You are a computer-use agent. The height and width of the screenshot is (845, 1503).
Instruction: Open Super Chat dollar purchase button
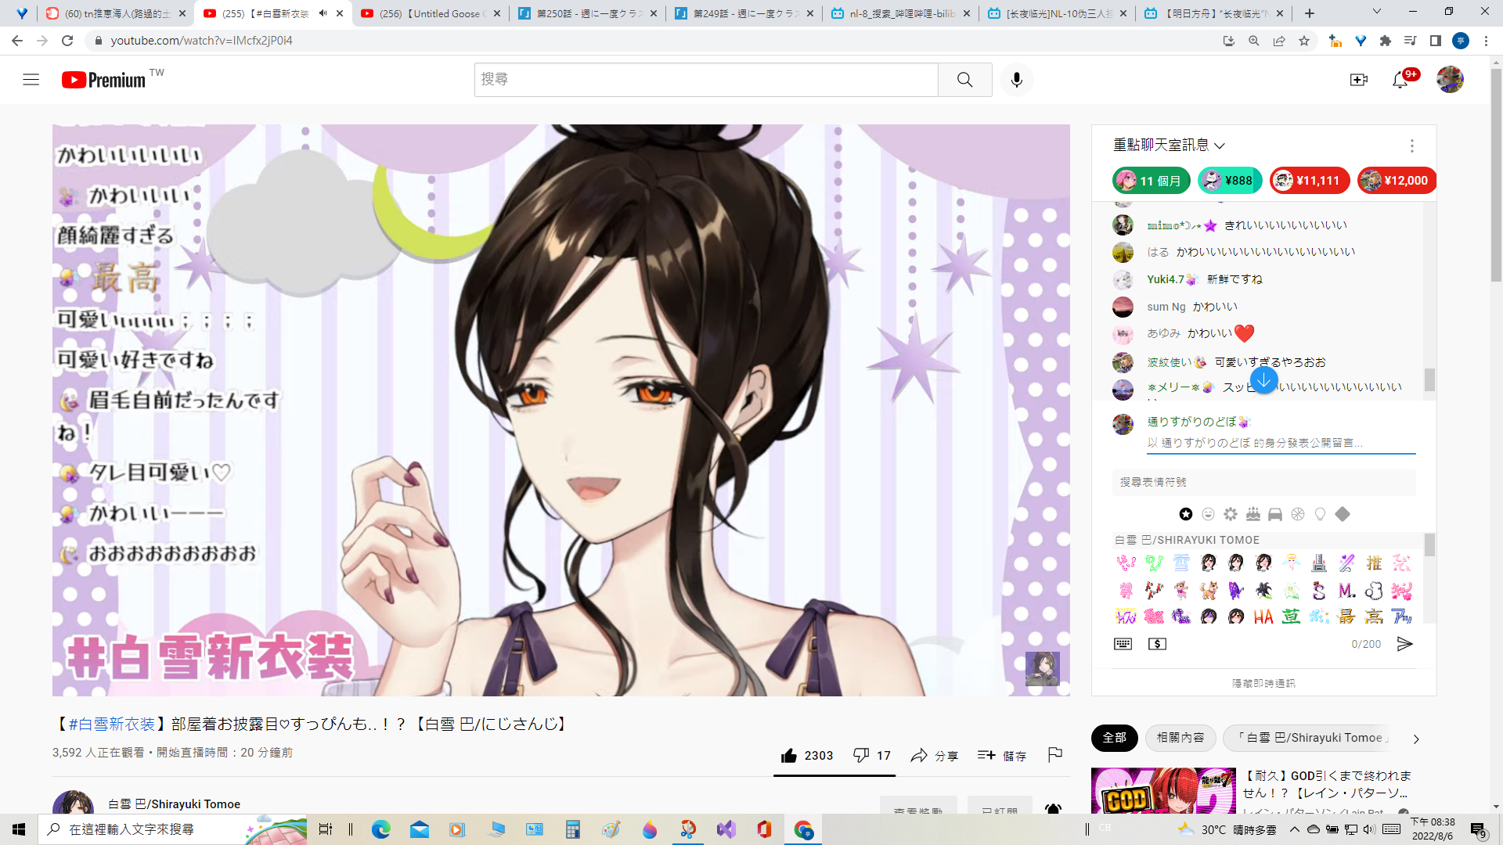coord(1157,644)
